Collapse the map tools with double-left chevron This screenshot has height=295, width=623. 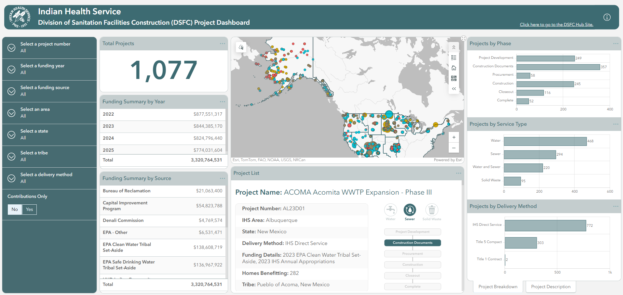pos(454,89)
